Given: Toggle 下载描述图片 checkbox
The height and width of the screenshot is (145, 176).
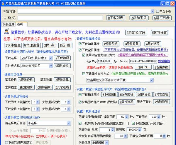Looking at the screenshot, I should (80, 95).
